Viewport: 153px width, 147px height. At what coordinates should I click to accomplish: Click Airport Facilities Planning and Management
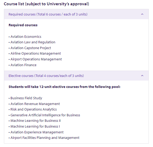tap(45, 138)
